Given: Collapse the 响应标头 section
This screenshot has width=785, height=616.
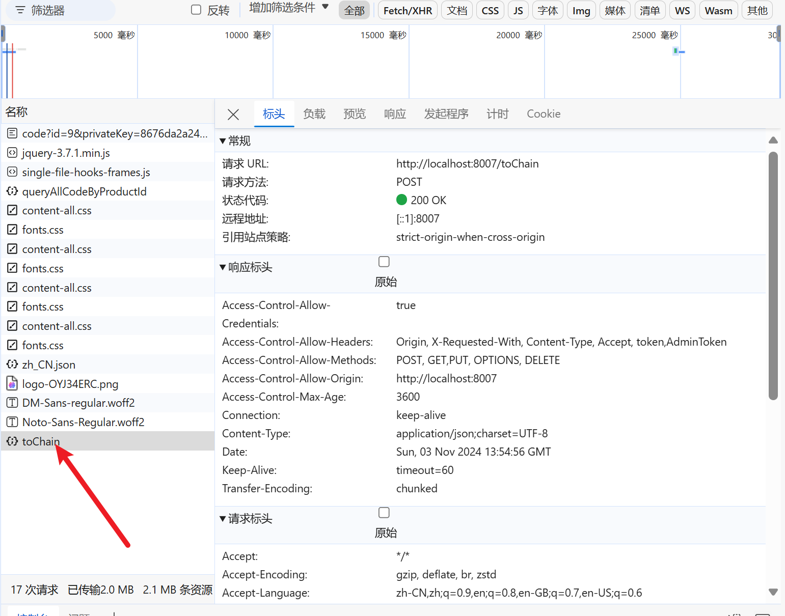Looking at the screenshot, I should [x=223, y=267].
